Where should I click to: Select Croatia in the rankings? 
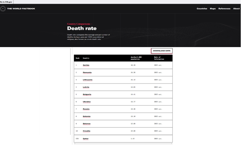pyautogui.click(x=86, y=131)
